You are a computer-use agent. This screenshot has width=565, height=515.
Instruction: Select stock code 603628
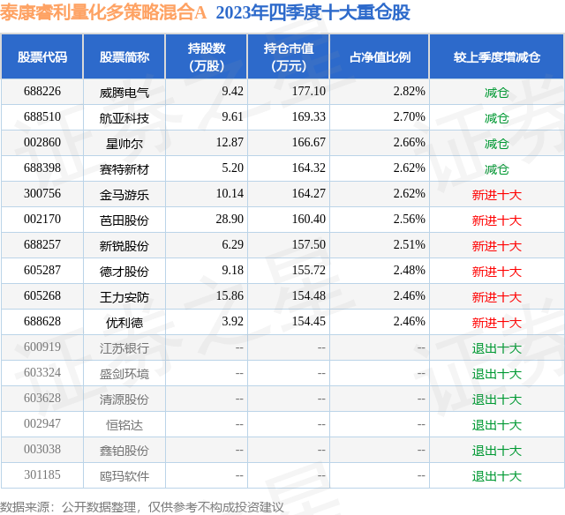click(42, 398)
